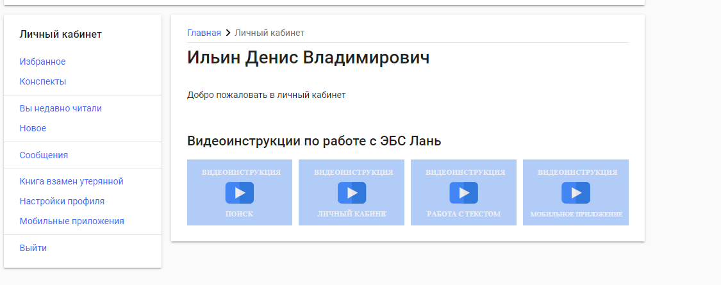721x285 pixels.
Task: Click Выйти to log out
Action: (33, 248)
